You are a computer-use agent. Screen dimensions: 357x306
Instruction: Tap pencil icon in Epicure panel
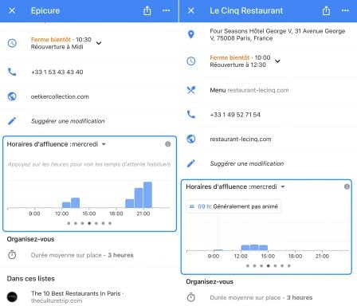[x=12, y=121]
